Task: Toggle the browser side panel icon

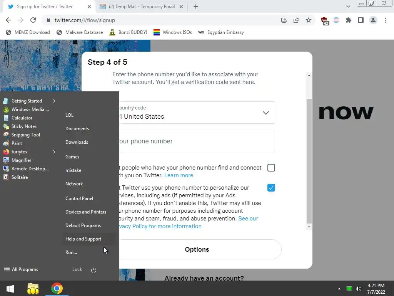Action: click(x=361, y=20)
